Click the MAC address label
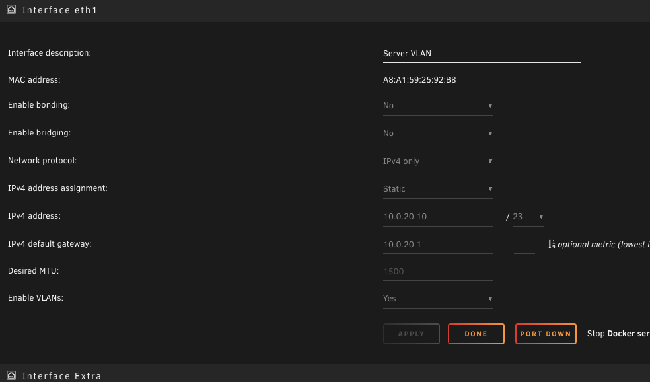 coord(34,79)
